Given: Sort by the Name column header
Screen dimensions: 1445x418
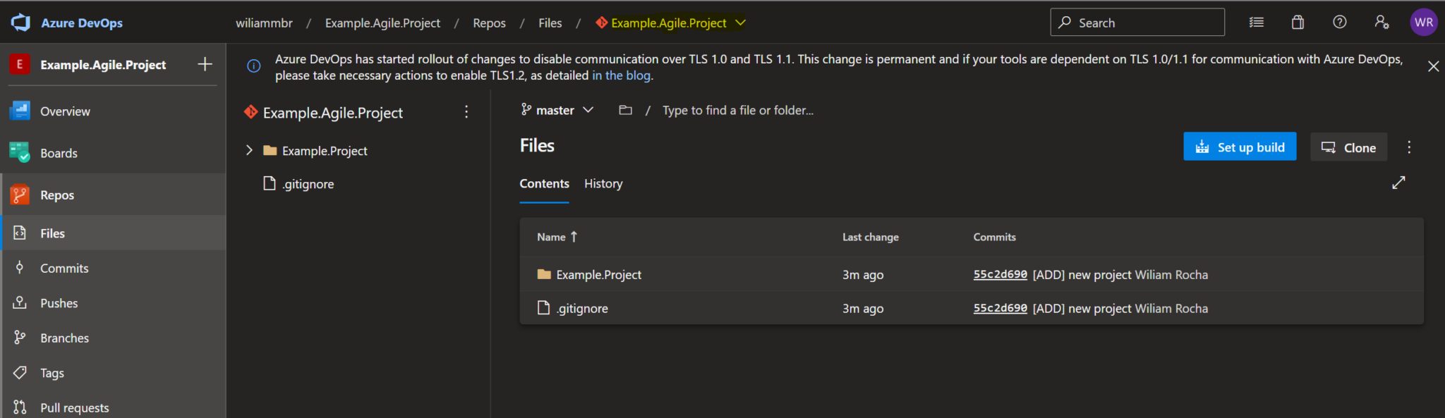Looking at the screenshot, I should [557, 237].
